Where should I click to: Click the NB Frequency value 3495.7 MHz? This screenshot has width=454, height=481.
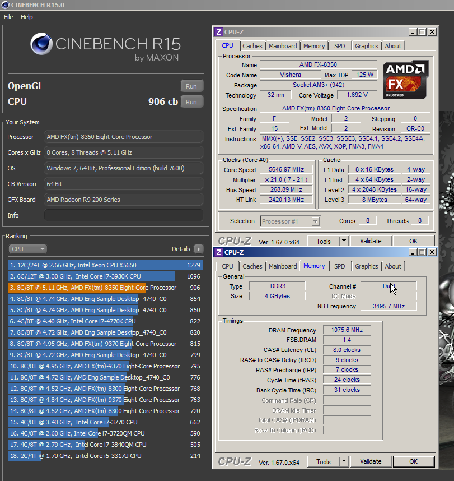tap(389, 306)
